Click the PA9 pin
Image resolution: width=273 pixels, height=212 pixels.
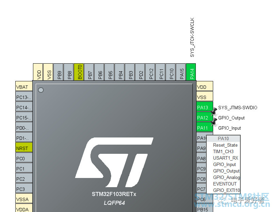[202, 147]
